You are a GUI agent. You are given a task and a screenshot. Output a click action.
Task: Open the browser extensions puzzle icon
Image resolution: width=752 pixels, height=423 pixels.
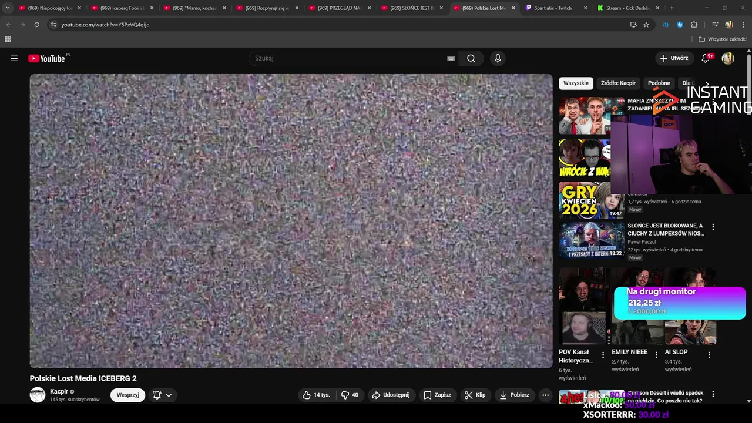(x=694, y=25)
